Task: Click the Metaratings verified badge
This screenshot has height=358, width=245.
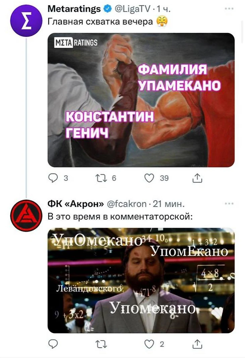Action: click(x=107, y=9)
